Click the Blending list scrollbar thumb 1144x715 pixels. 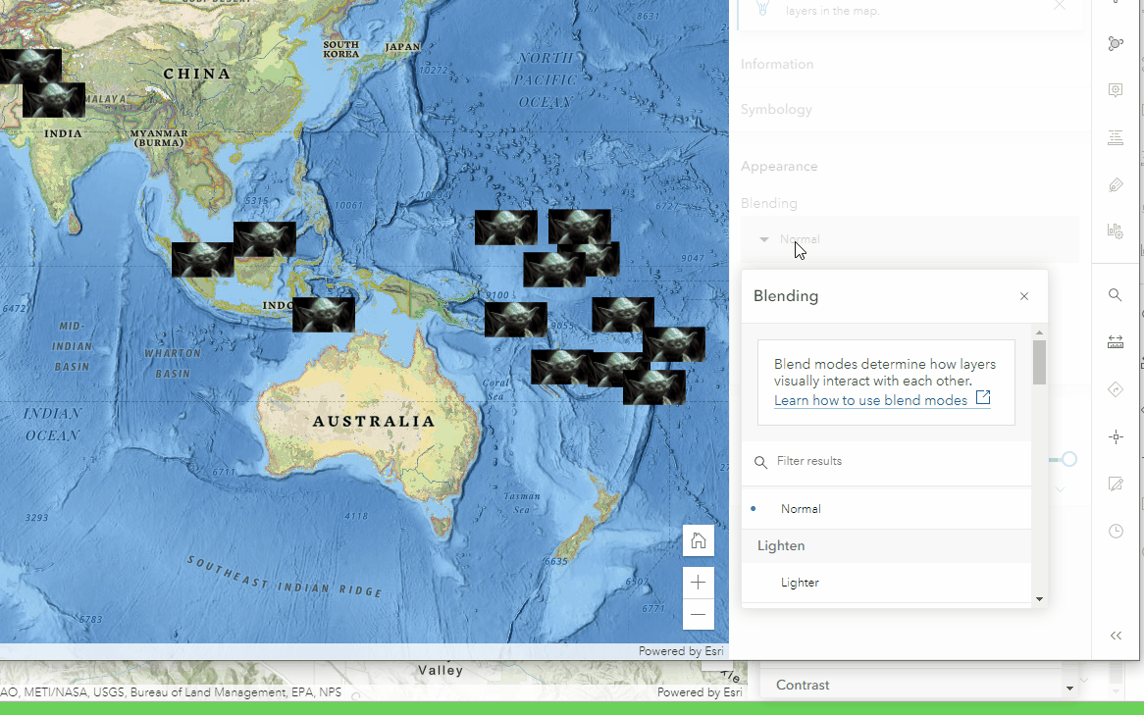(1040, 362)
